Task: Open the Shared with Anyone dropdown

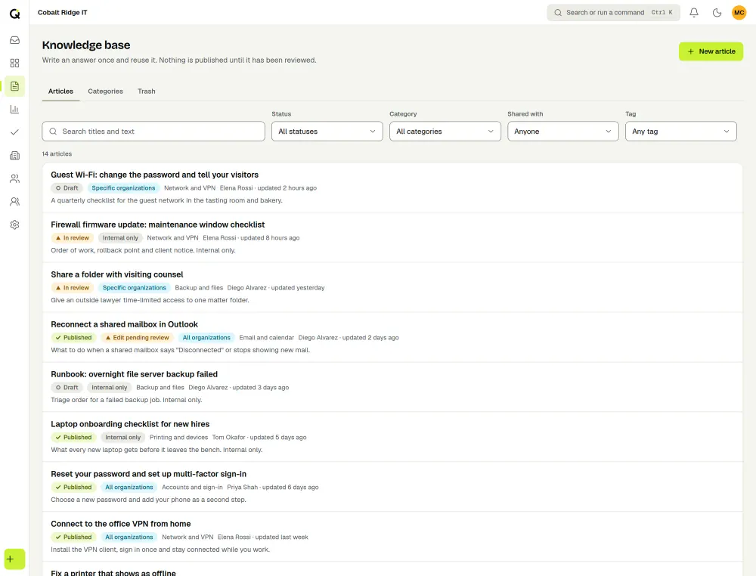Action: click(x=562, y=131)
